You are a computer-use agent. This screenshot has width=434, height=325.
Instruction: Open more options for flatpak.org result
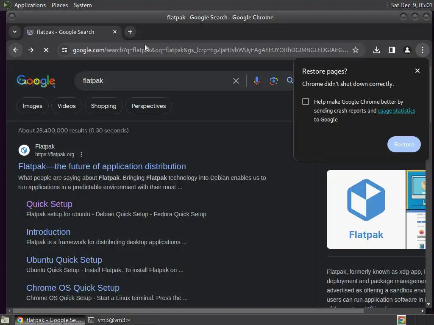(x=81, y=154)
